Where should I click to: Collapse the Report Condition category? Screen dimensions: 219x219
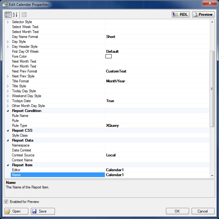8,111
